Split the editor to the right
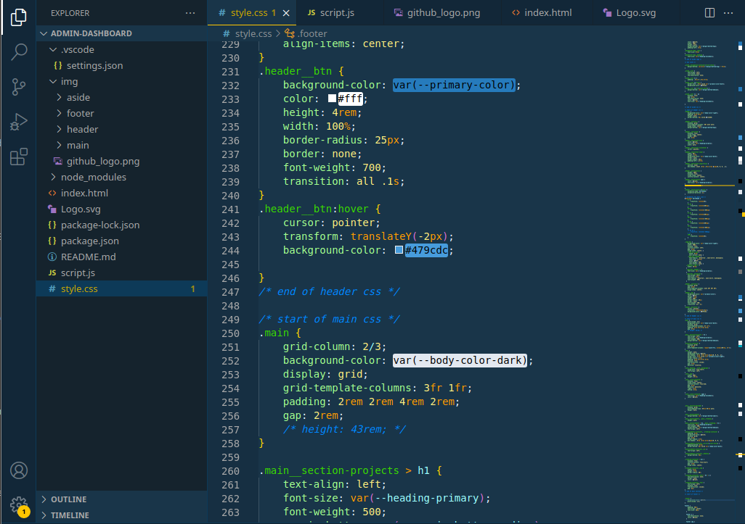Viewport: 745px width, 524px height. pos(709,13)
